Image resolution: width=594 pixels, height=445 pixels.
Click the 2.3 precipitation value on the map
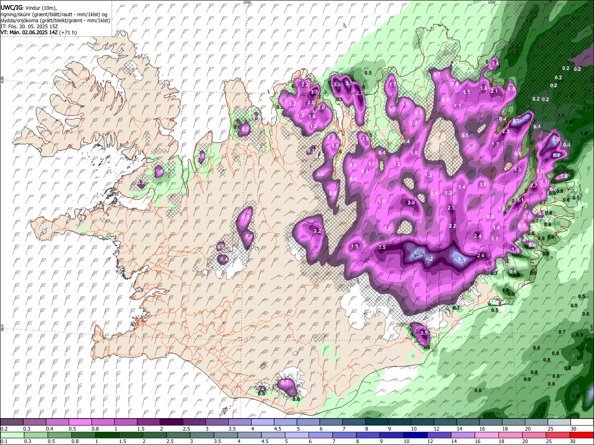tap(451, 208)
